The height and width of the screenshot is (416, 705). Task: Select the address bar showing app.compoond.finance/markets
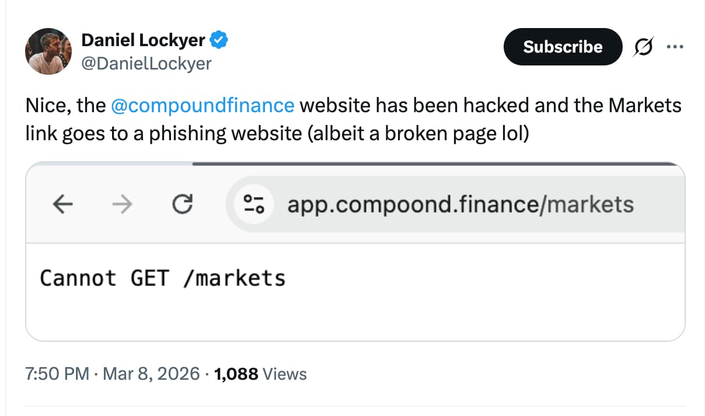460,204
